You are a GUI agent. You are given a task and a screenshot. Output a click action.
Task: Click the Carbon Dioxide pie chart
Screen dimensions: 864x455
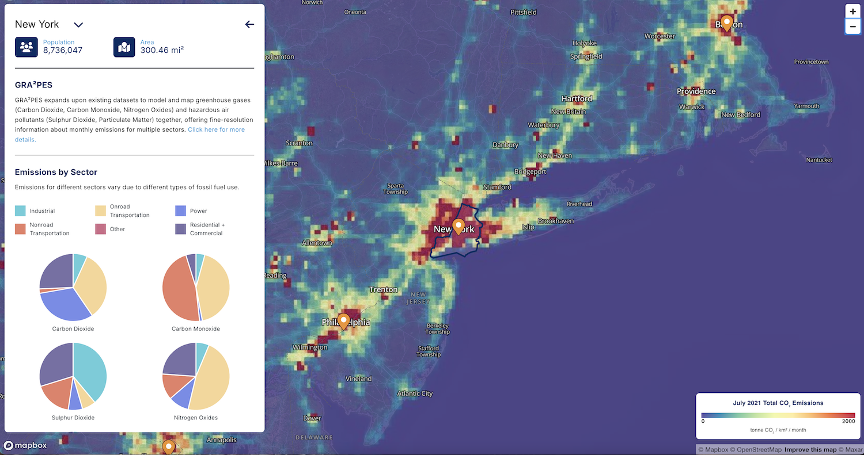click(x=73, y=288)
